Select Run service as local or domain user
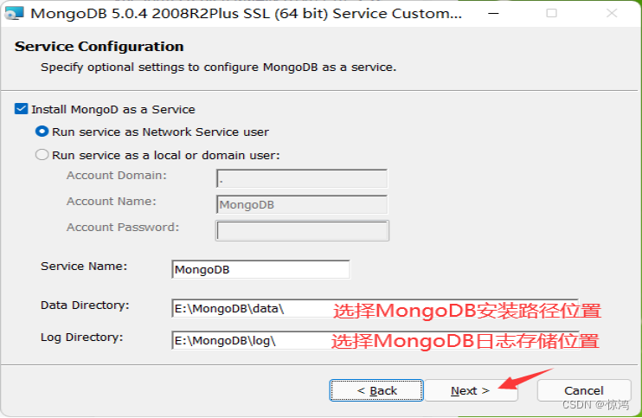The width and height of the screenshot is (642, 418). point(42,155)
